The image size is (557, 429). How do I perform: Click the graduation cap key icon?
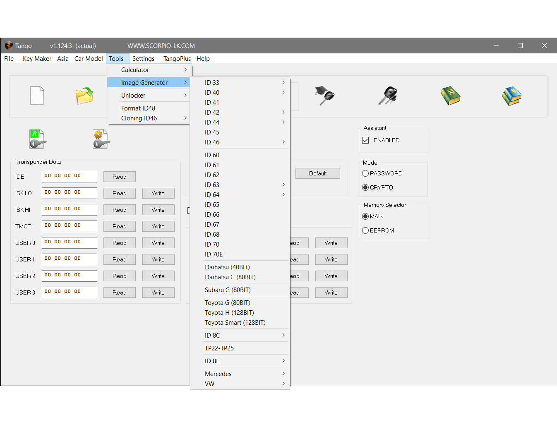tap(325, 96)
